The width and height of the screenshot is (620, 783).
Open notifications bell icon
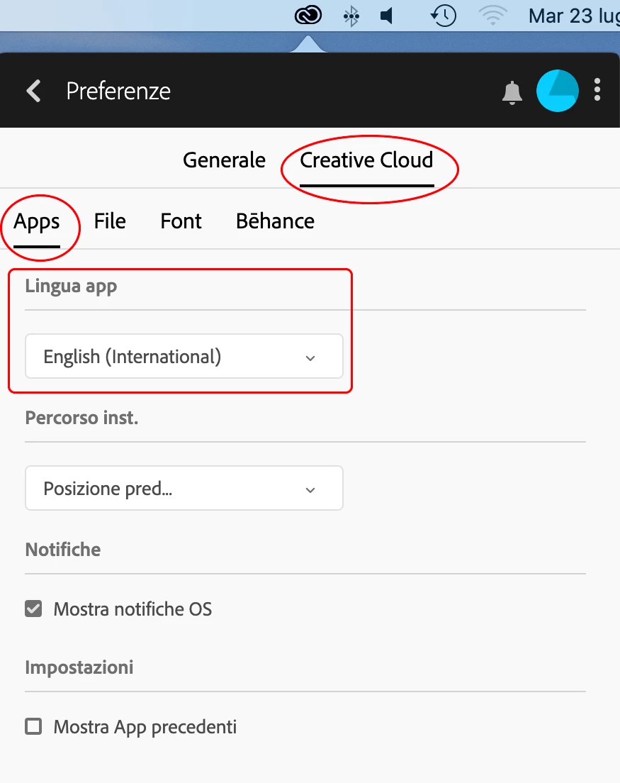pyautogui.click(x=512, y=92)
